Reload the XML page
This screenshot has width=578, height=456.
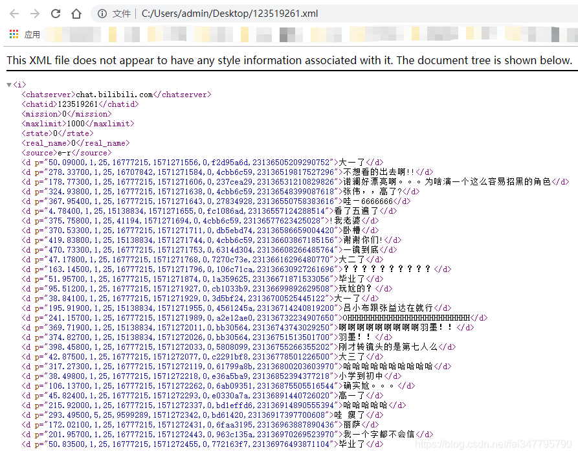(x=56, y=14)
